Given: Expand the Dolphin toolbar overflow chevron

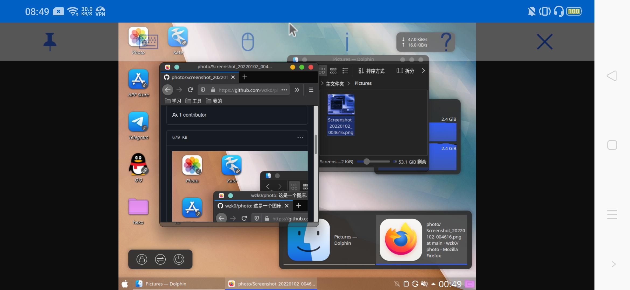Looking at the screenshot, I should pos(423,71).
